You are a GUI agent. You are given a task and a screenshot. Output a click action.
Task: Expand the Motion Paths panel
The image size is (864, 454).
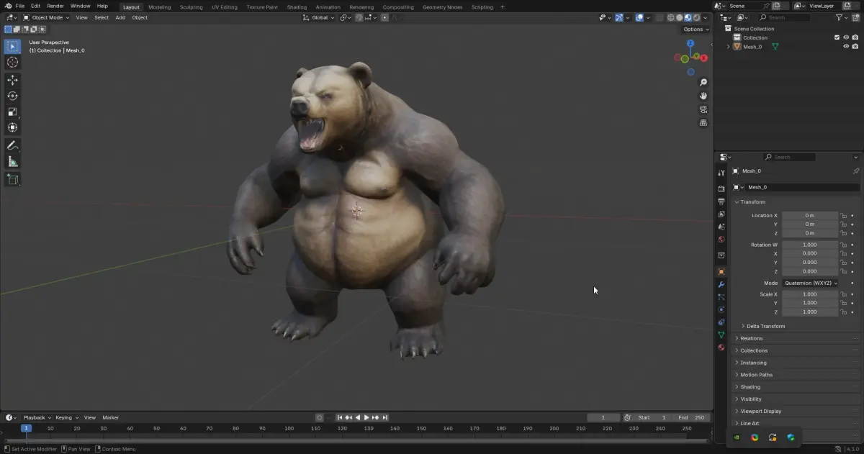coord(756,375)
